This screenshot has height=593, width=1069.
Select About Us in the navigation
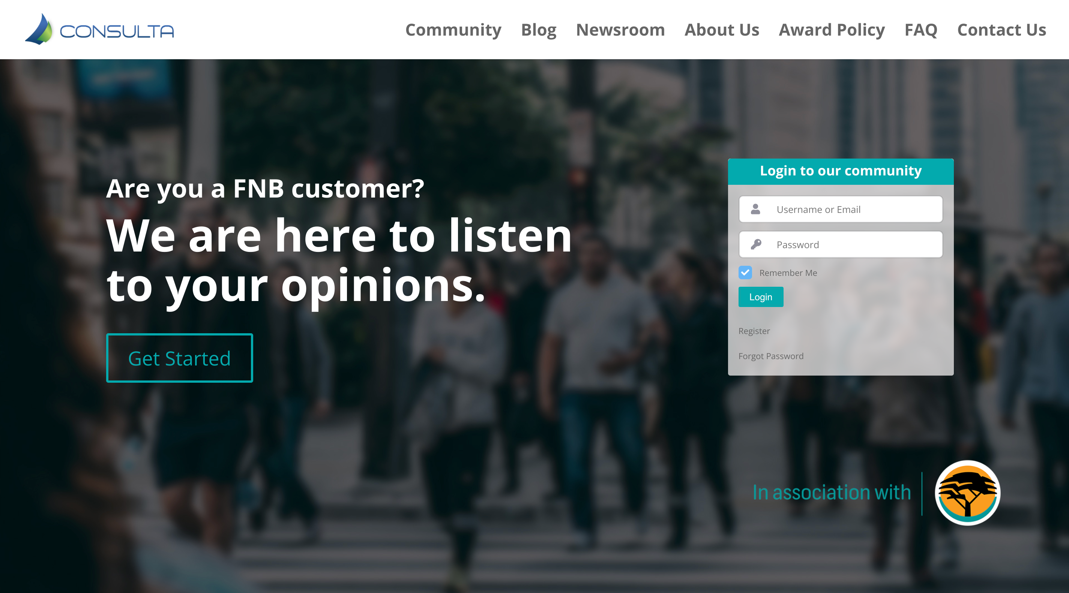(722, 30)
